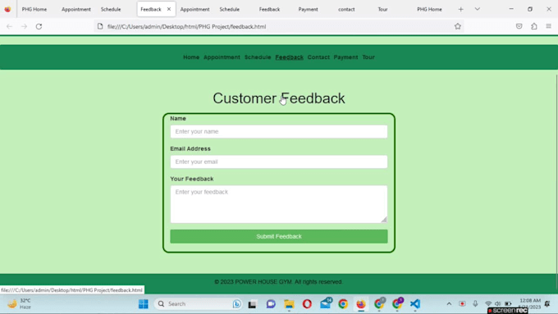Open the Windows Start menu
The image size is (558, 314).
pos(144,304)
